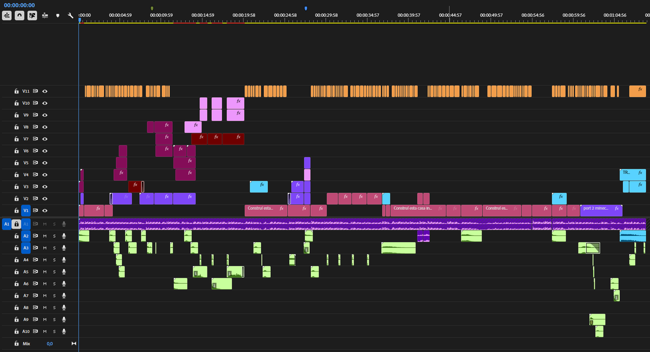Toggle track targeting for A3
650x352 pixels.
pyautogui.click(x=25, y=248)
